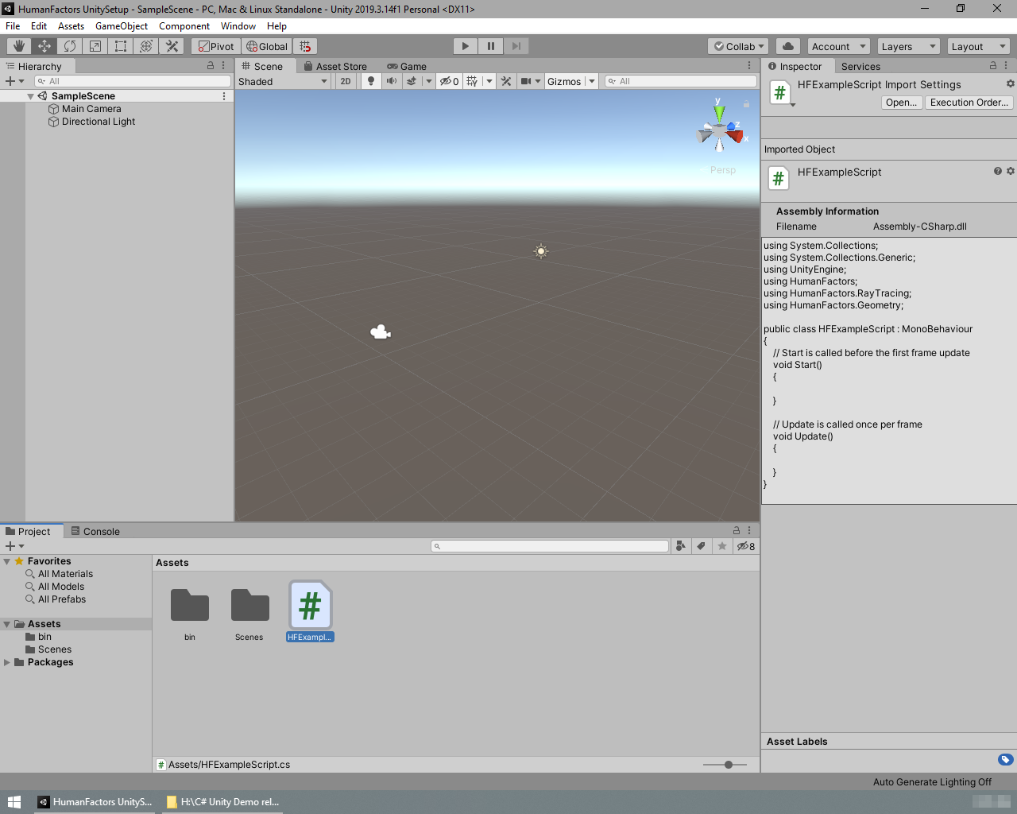Viewport: 1017px width, 814px height.
Task: Switch to the Services tab
Action: point(860,67)
